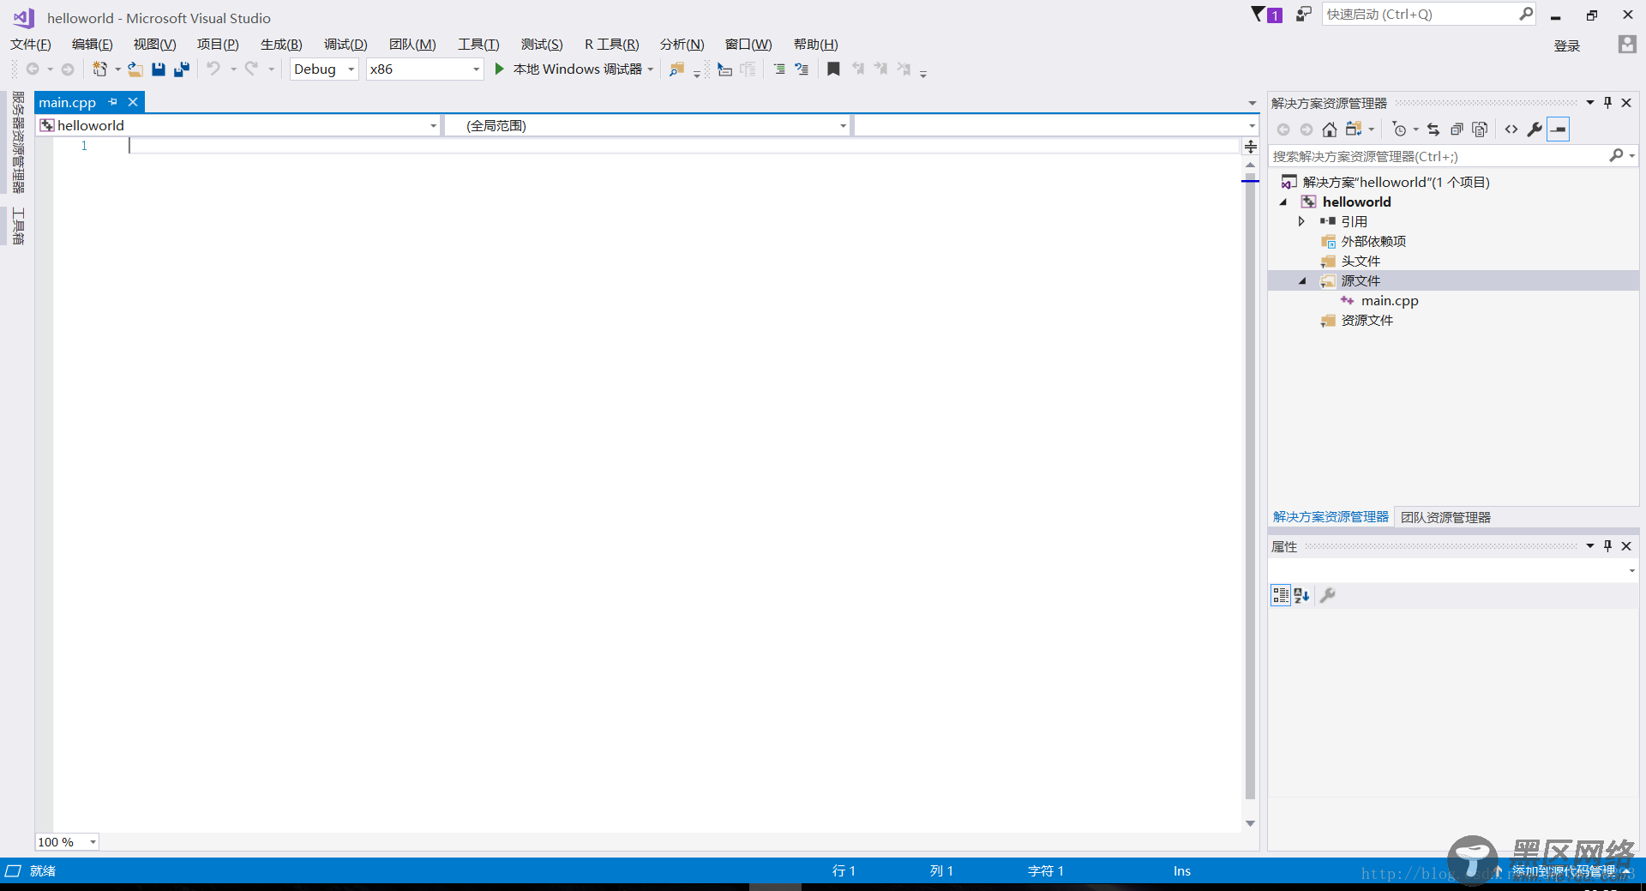Select the 头文件 folder
The height and width of the screenshot is (891, 1646).
click(1361, 262)
